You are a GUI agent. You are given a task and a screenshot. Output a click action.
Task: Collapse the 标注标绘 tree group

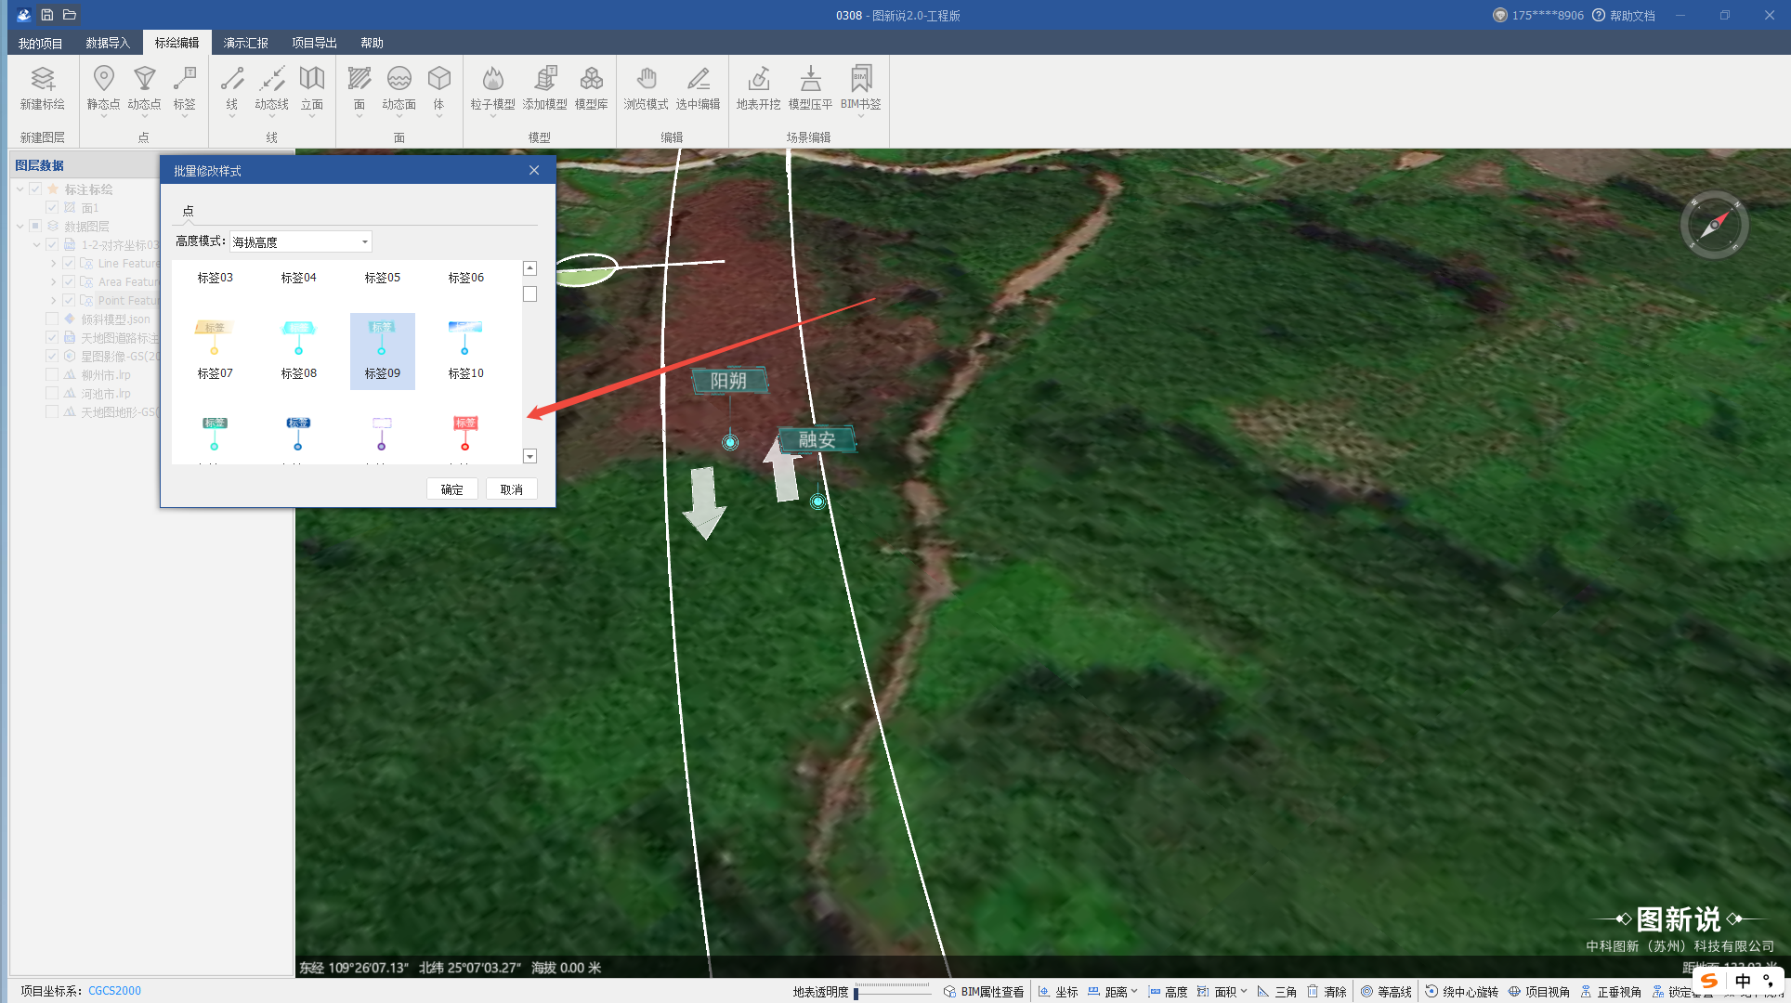point(20,189)
